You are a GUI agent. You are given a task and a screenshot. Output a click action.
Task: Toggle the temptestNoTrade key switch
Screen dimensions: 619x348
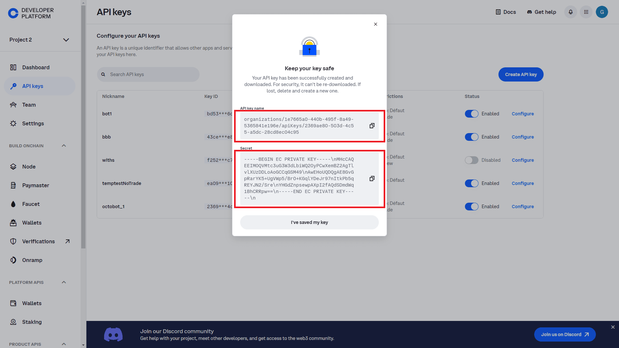472,183
